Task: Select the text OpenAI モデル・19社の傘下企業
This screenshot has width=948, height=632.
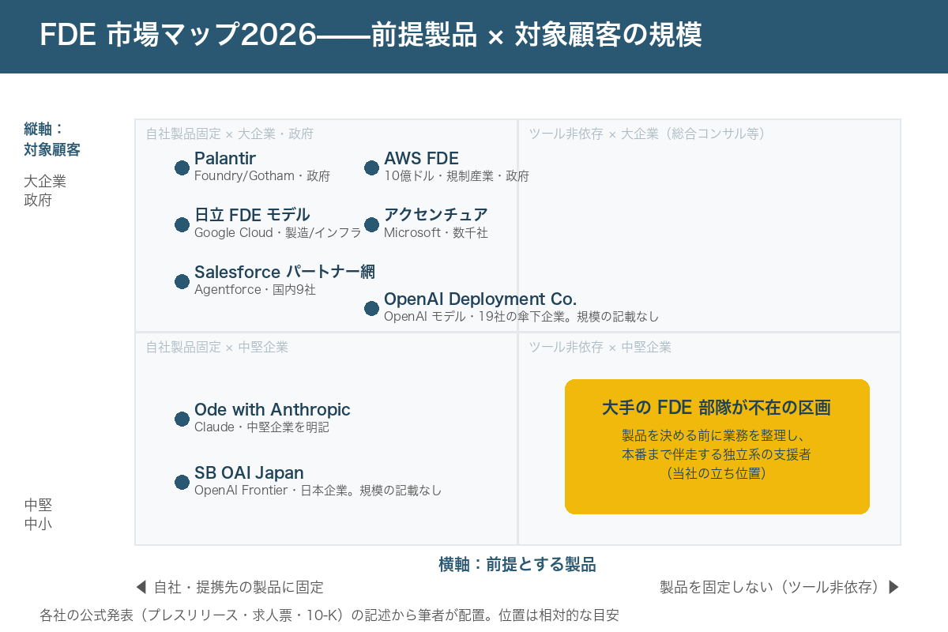Action: 476,317
